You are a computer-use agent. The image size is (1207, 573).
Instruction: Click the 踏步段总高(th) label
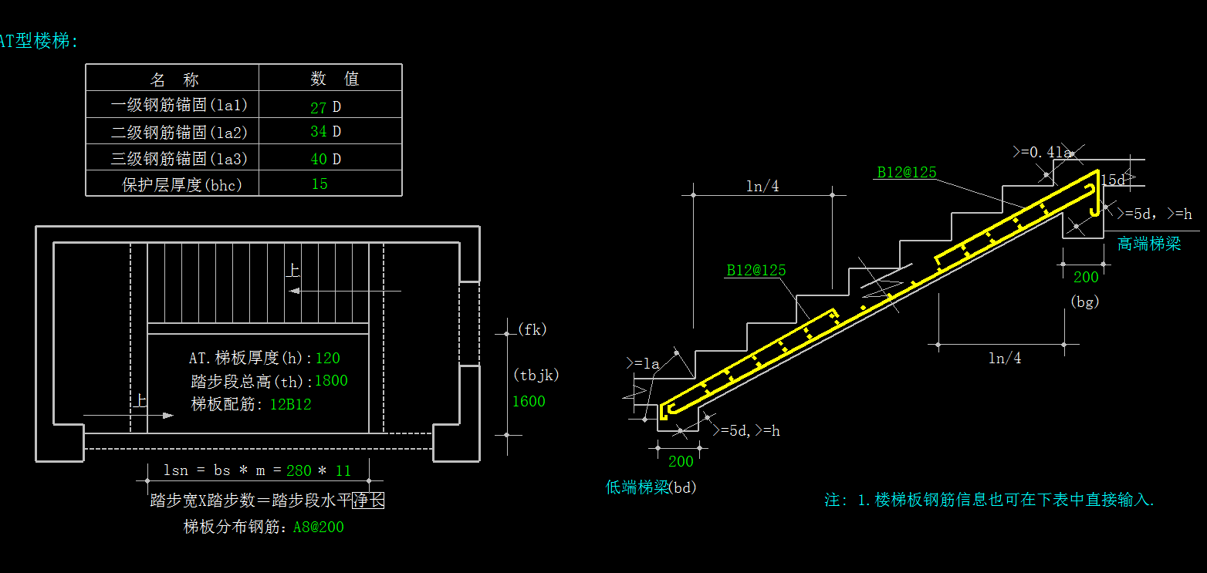pyautogui.click(x=252, y=381)
